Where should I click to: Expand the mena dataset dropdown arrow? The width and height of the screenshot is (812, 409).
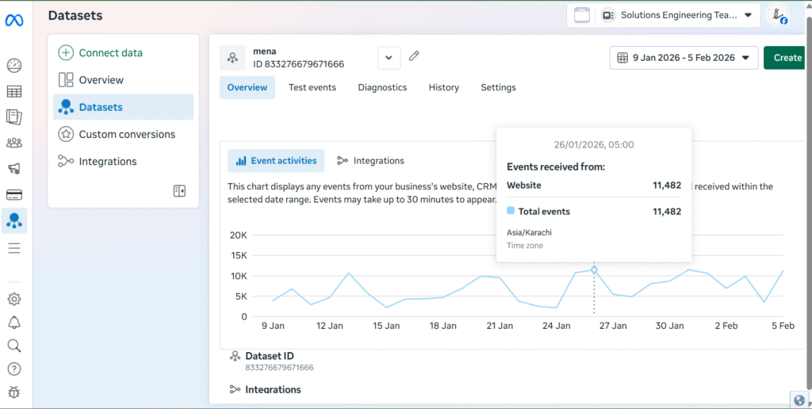click(x=389, y=58)
